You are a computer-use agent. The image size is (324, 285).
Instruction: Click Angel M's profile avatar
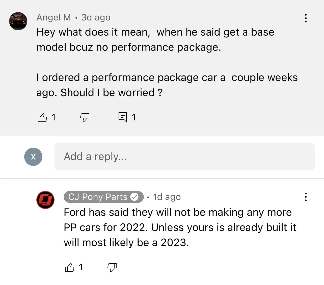tap(18, 21)
